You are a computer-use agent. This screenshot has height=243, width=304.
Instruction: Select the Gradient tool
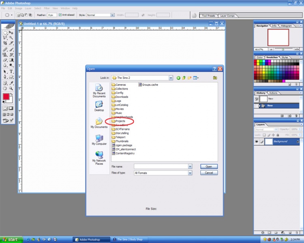pyautogui.click(x=11, y=60)
